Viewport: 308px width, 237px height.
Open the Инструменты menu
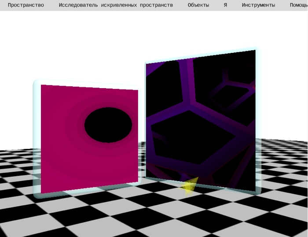click(x=258, y=5)
